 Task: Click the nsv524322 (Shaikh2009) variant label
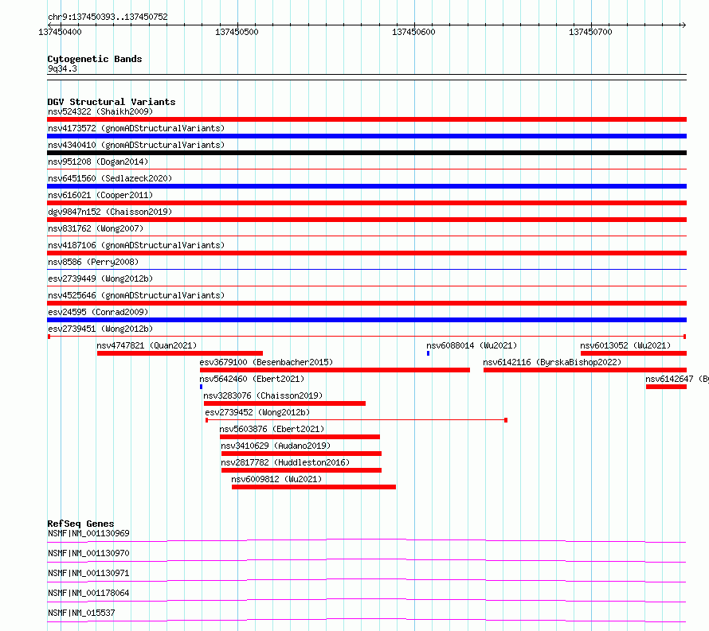tap(100, 111)
